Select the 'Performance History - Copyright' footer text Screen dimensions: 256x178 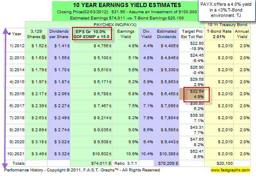tap(82, 170)
